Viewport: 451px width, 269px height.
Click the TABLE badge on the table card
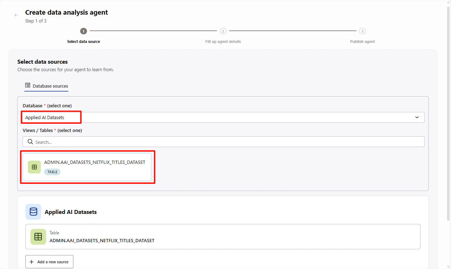(52, 172)
